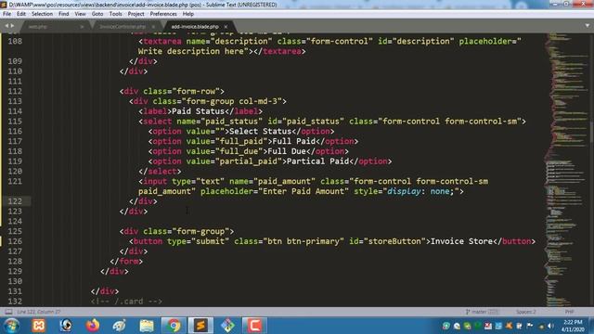
Task: Launch Firefox from the taskbar
Action: pyautogui.click(x=93, y=326)
